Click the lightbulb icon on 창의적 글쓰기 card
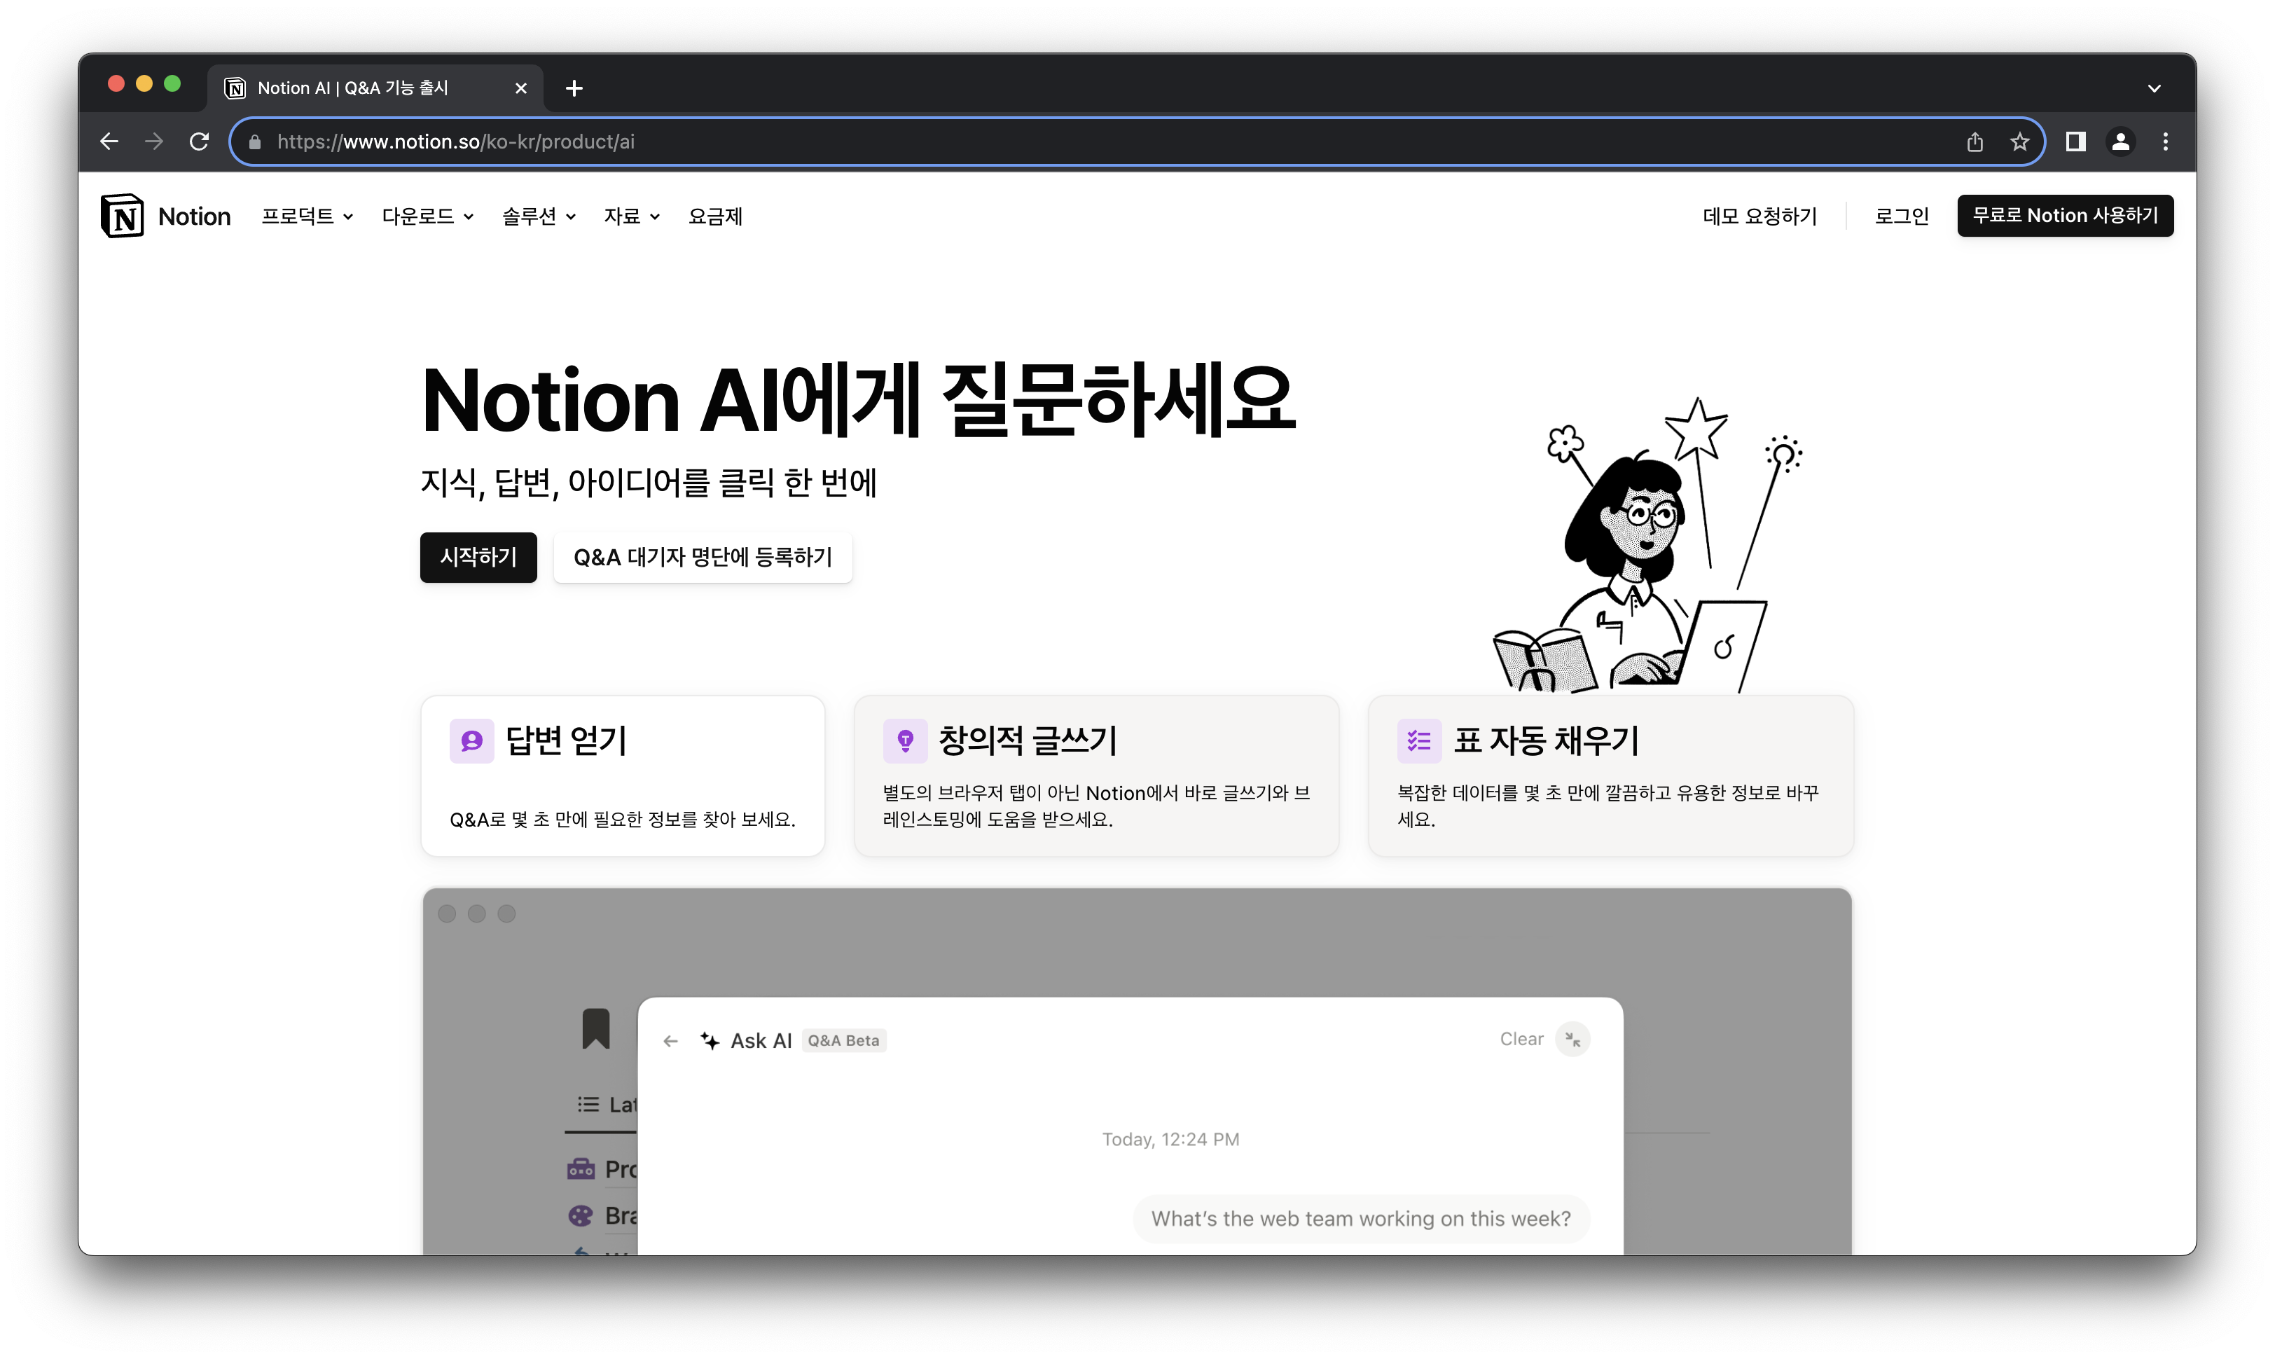The width and height of the screenshot is (2275, 1359). click(x=906, y=741)
